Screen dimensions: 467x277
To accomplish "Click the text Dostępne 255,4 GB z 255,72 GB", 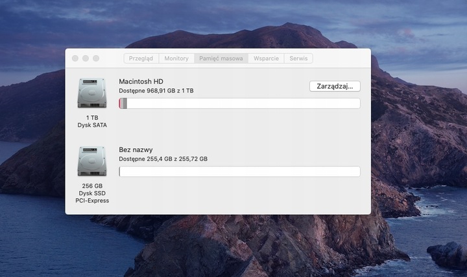I will (163, 159).
